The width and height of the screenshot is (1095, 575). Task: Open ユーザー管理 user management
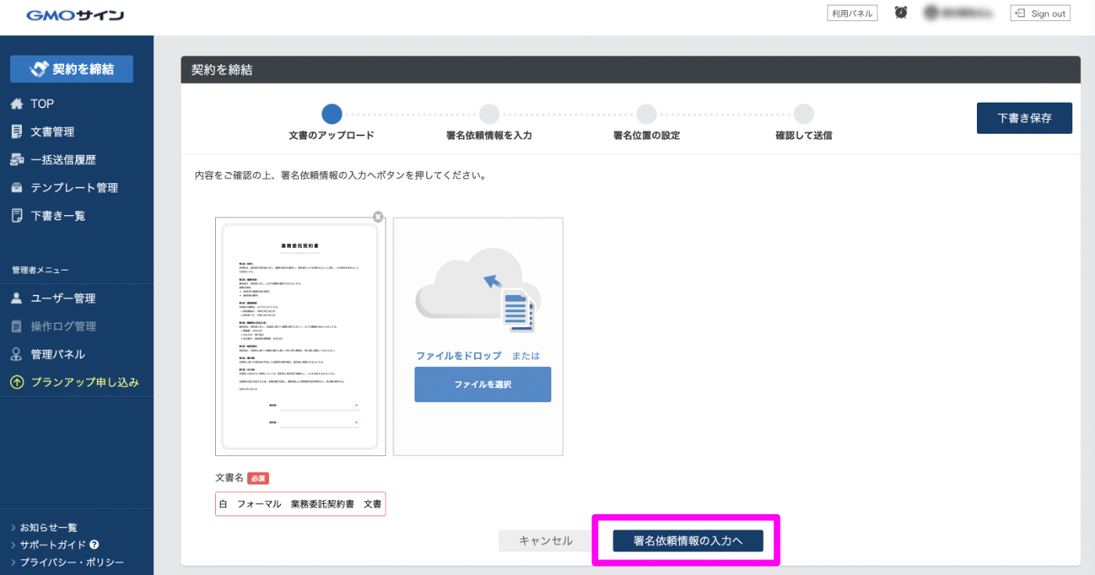(63, 298)
